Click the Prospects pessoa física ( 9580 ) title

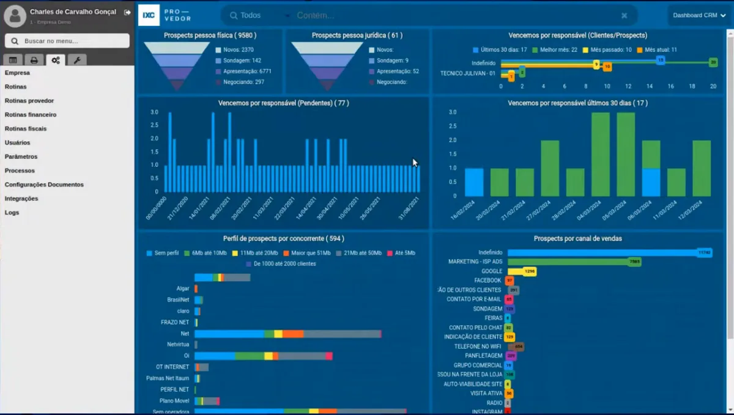(210, 35)
